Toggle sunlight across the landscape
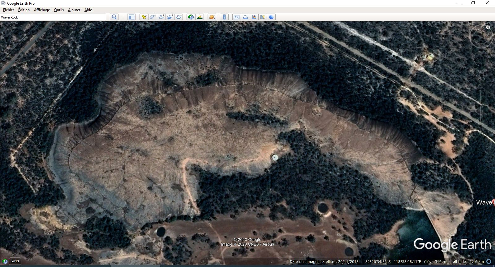The width and height of the screenshot is (495, 267). (x=200, y=17)
